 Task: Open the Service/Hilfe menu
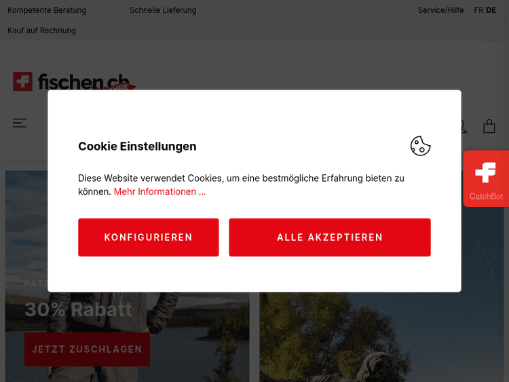click(x=440, y=10)
